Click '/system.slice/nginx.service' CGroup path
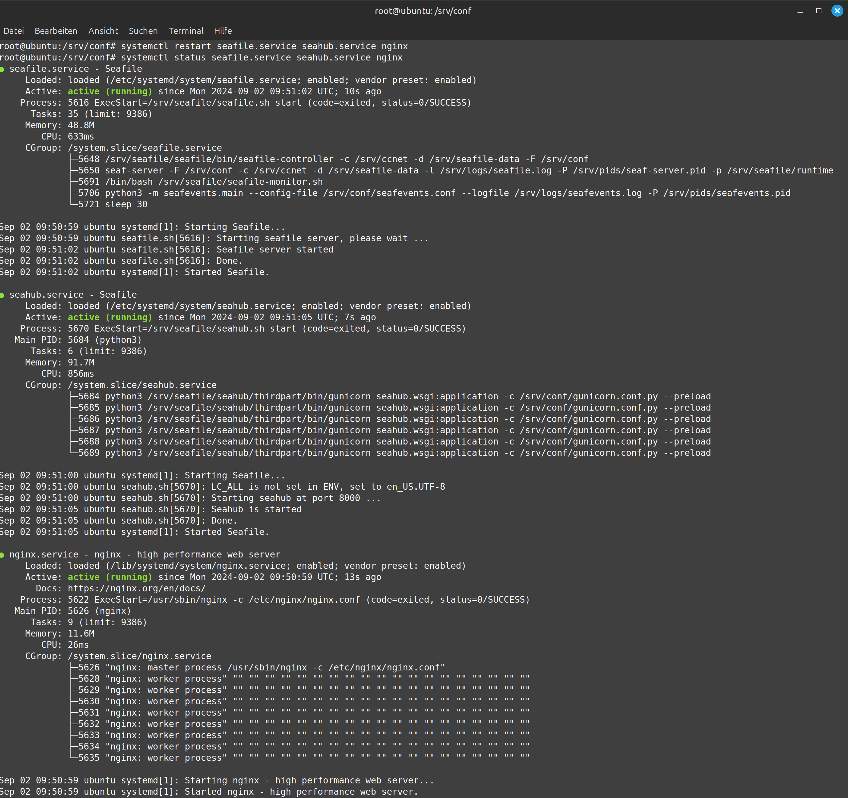This screenshot has height=798, width=848. click(140, 656)
